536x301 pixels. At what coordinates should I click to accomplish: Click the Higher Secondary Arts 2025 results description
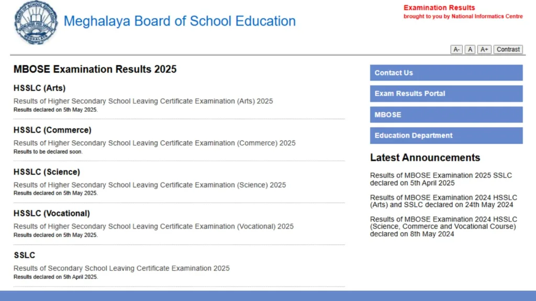pos(143,101)
